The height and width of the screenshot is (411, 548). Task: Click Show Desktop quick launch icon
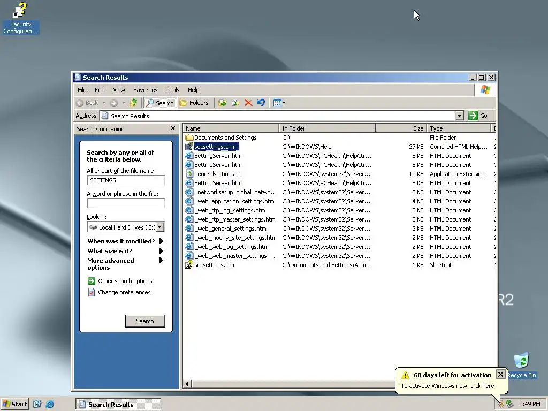pyautogui.click(x=37, y=404)
